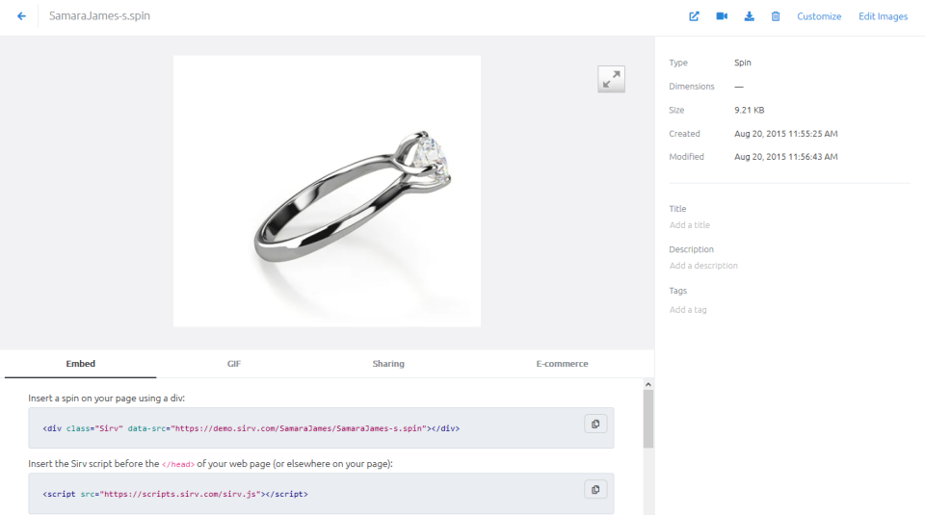Image resolution: width=925 pixels, height=515 pixels.
Task: Copy the Sirv script tag code
Action: coord(595,489)
